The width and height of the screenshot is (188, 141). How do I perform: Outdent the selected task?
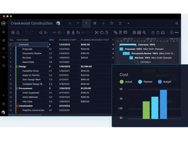click(x=41, y=32)
